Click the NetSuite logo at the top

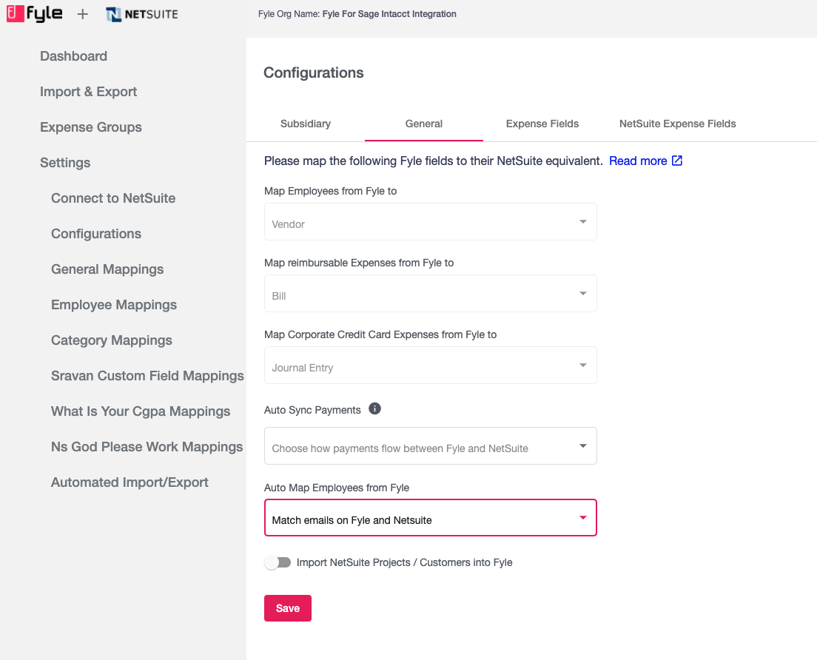coord(141,13)
